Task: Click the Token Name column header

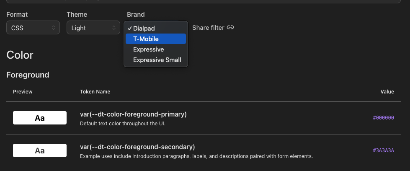Action: click(x=95, y=92)
